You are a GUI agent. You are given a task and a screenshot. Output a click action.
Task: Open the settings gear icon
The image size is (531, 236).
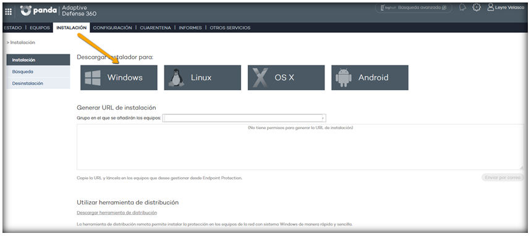click(477, 7)
